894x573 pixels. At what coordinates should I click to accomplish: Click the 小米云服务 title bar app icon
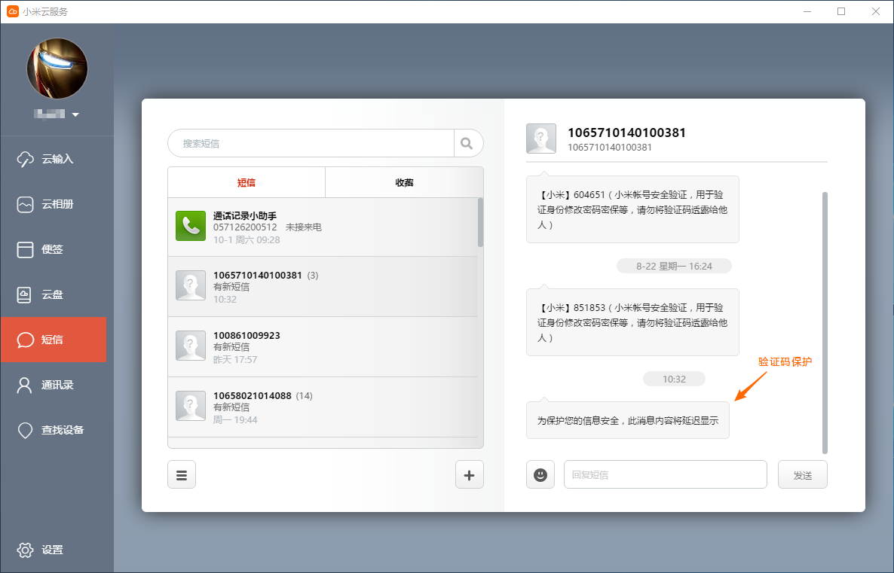(x=12, y=11)
